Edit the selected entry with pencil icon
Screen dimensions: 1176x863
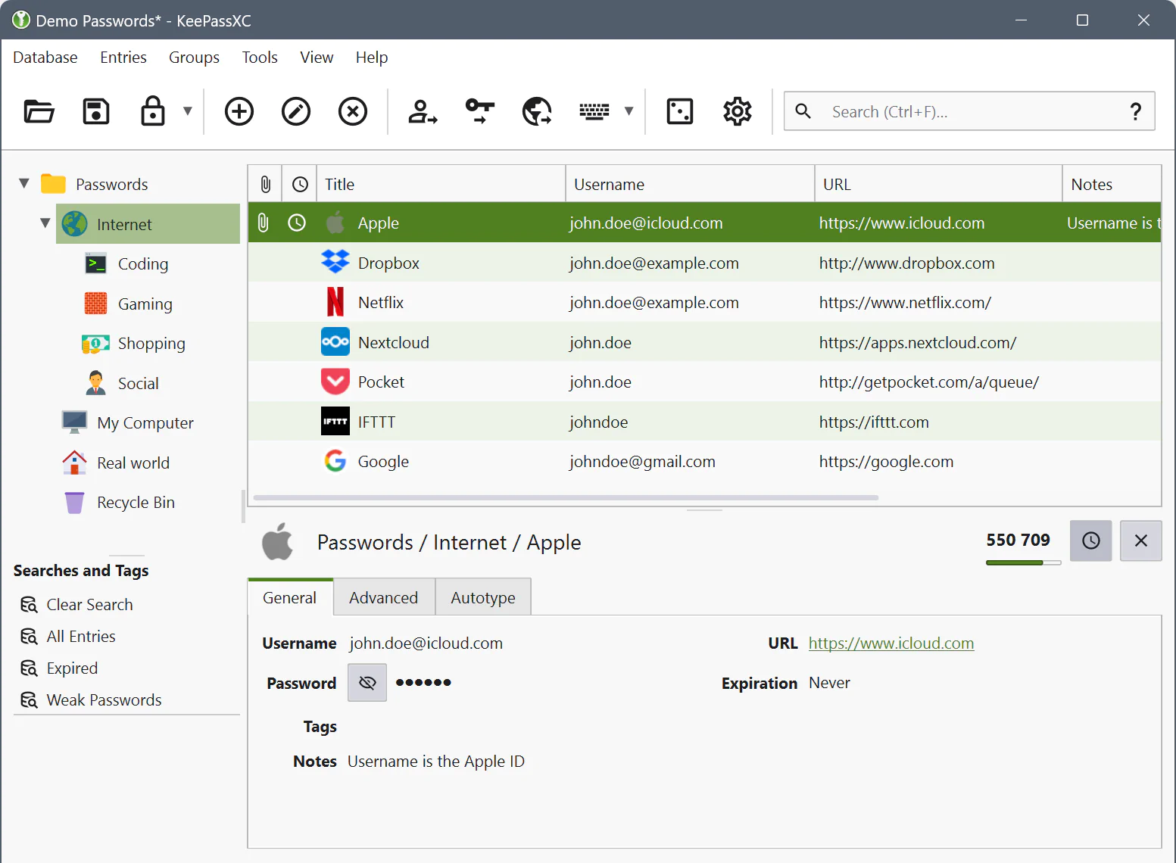point(296,111)
